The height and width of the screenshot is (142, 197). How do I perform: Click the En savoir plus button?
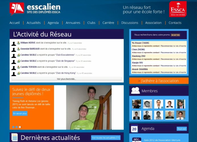[x=20, y=113]
